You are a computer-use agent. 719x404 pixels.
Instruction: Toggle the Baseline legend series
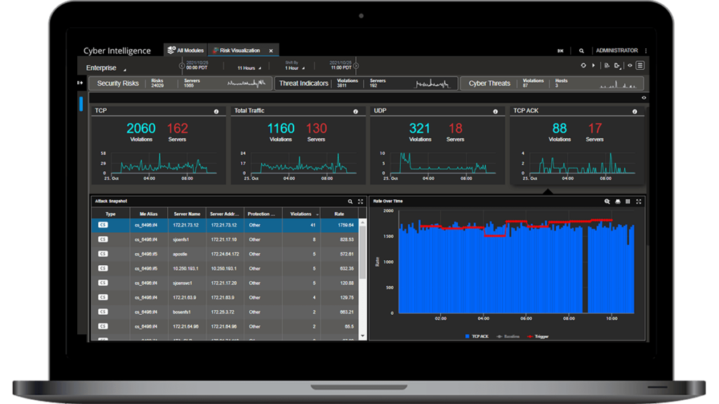tap(508, 337)
